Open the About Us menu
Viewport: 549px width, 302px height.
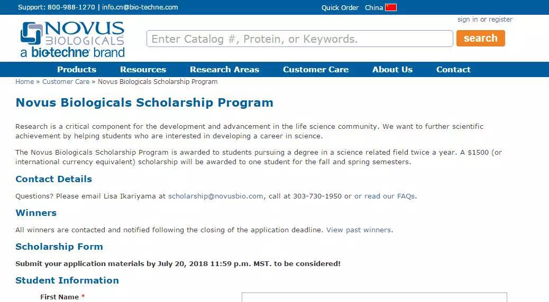(392, 70)
